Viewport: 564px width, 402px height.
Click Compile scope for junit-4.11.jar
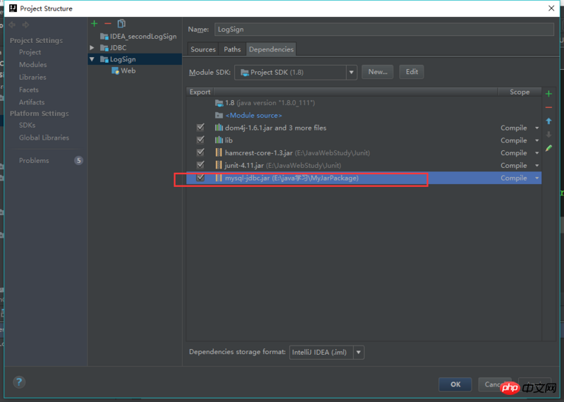[514, 166]
